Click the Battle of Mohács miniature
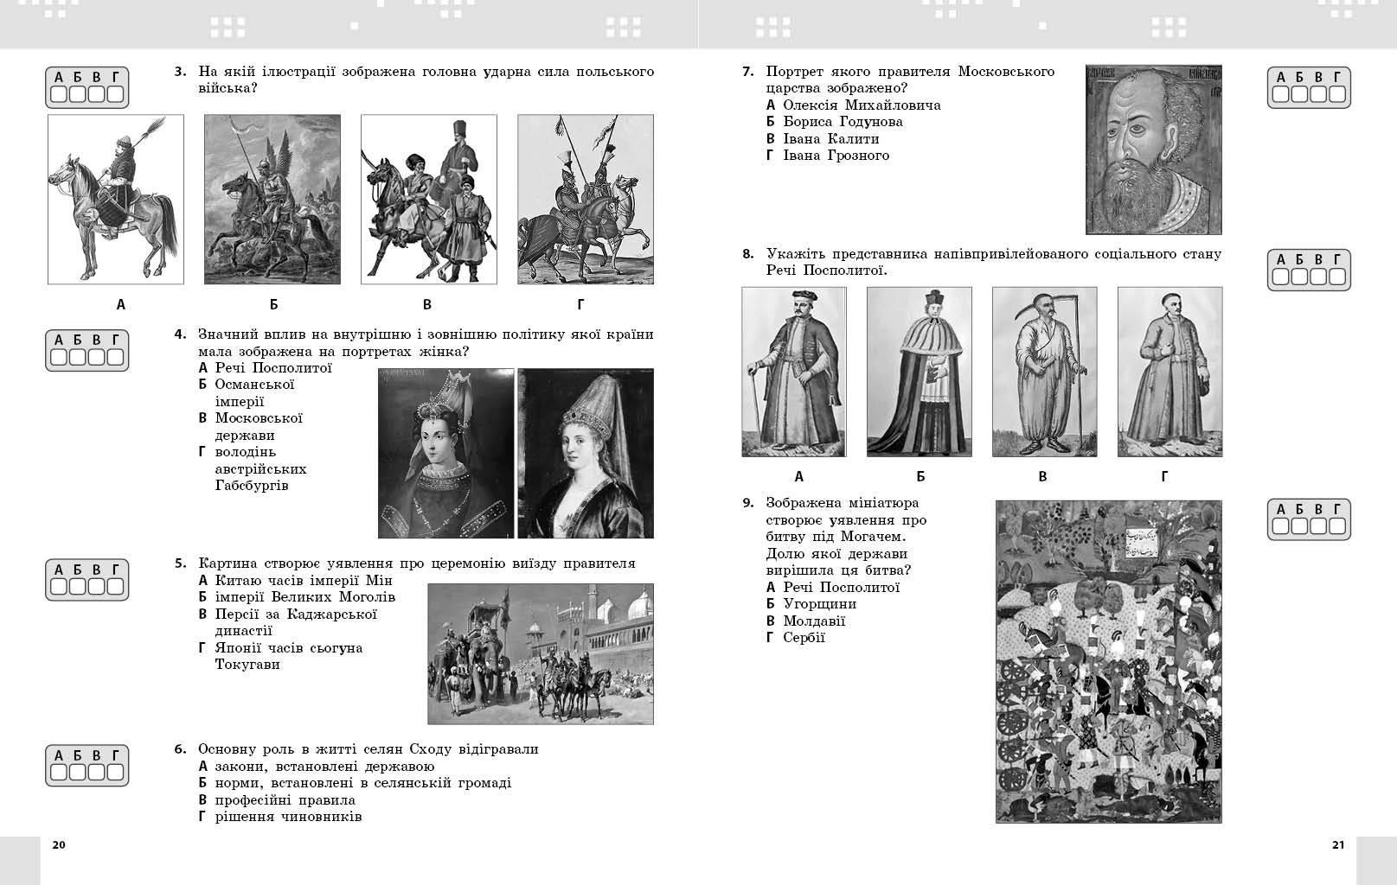1397x885 pixels. 1108,661
